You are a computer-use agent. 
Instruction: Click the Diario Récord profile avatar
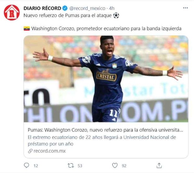[12, 13]
